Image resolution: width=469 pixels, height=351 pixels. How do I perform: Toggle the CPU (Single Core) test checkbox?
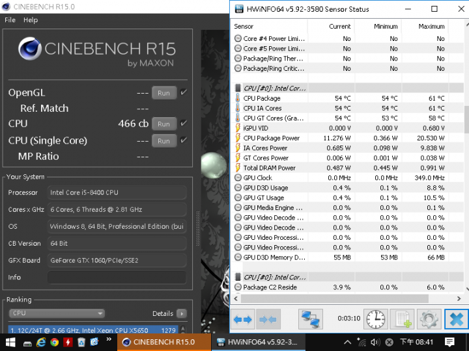(184, 140)
